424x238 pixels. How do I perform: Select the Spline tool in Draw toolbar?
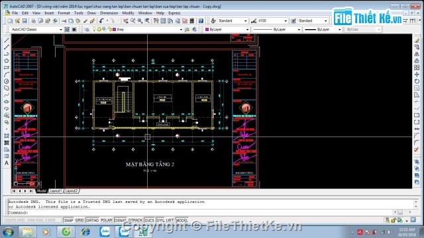pos(7,95)
